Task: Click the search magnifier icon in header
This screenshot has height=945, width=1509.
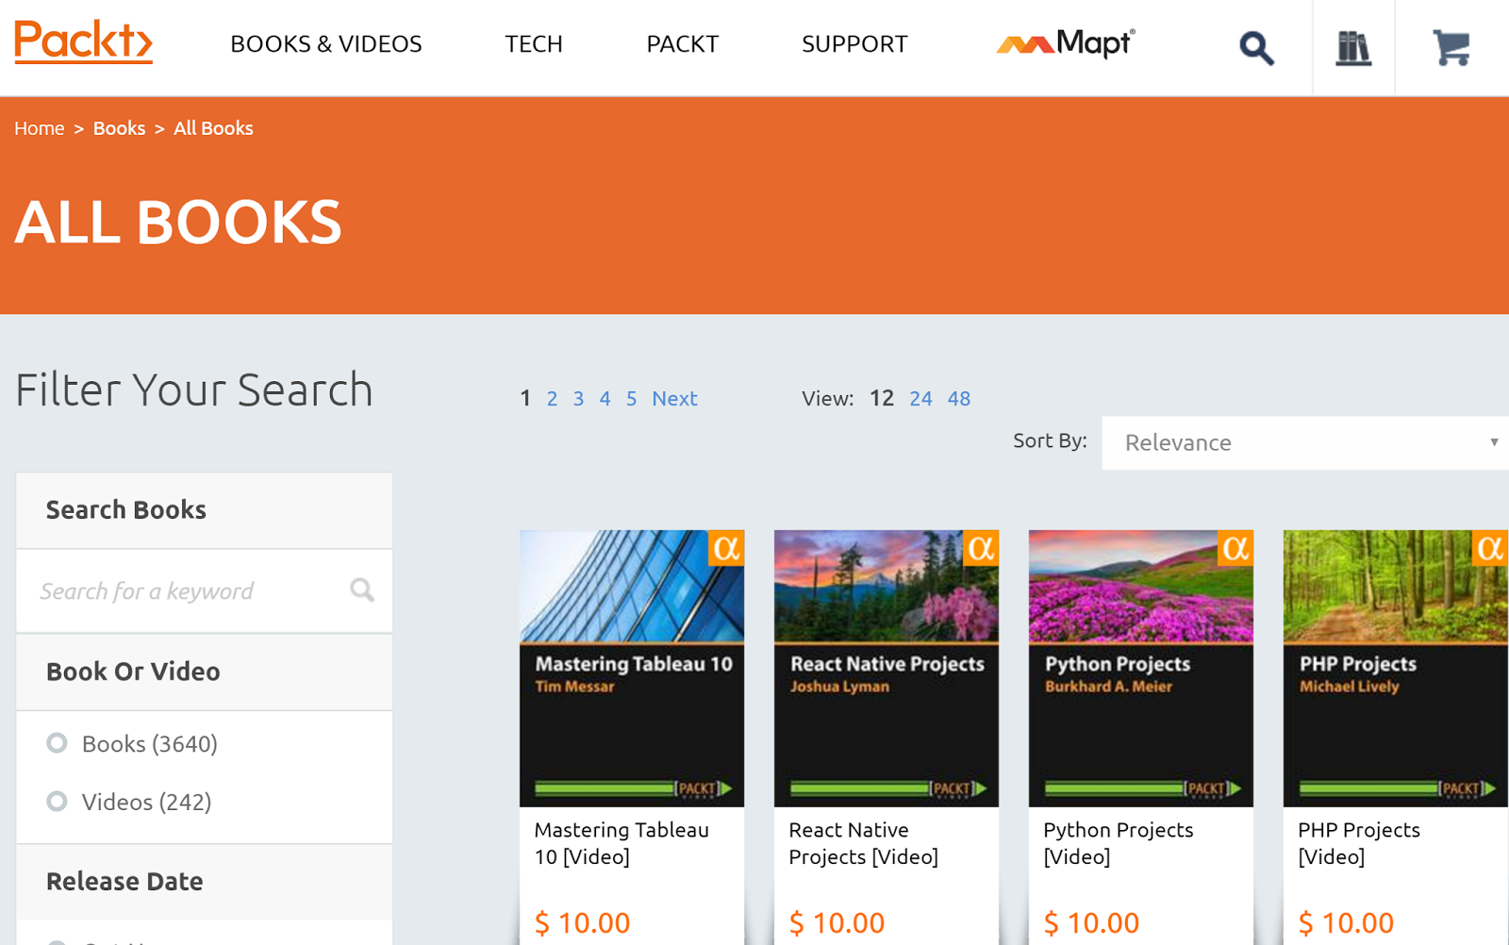Action: coord(1255,47)
